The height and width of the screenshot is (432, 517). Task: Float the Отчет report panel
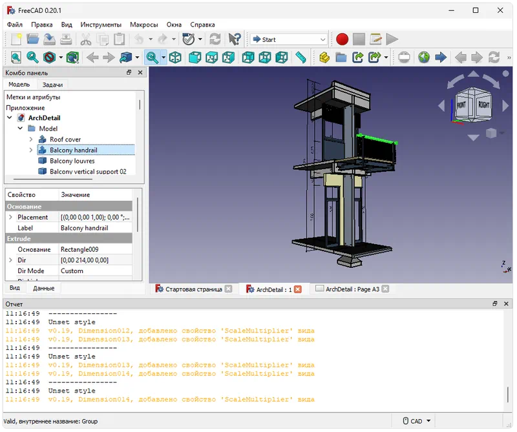(494, 303)
